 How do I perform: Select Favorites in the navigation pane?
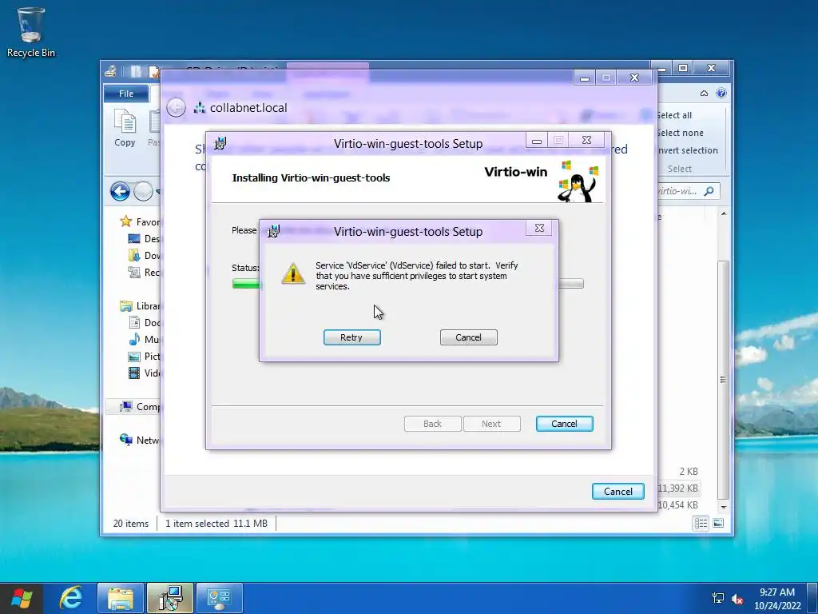(139, 222)
